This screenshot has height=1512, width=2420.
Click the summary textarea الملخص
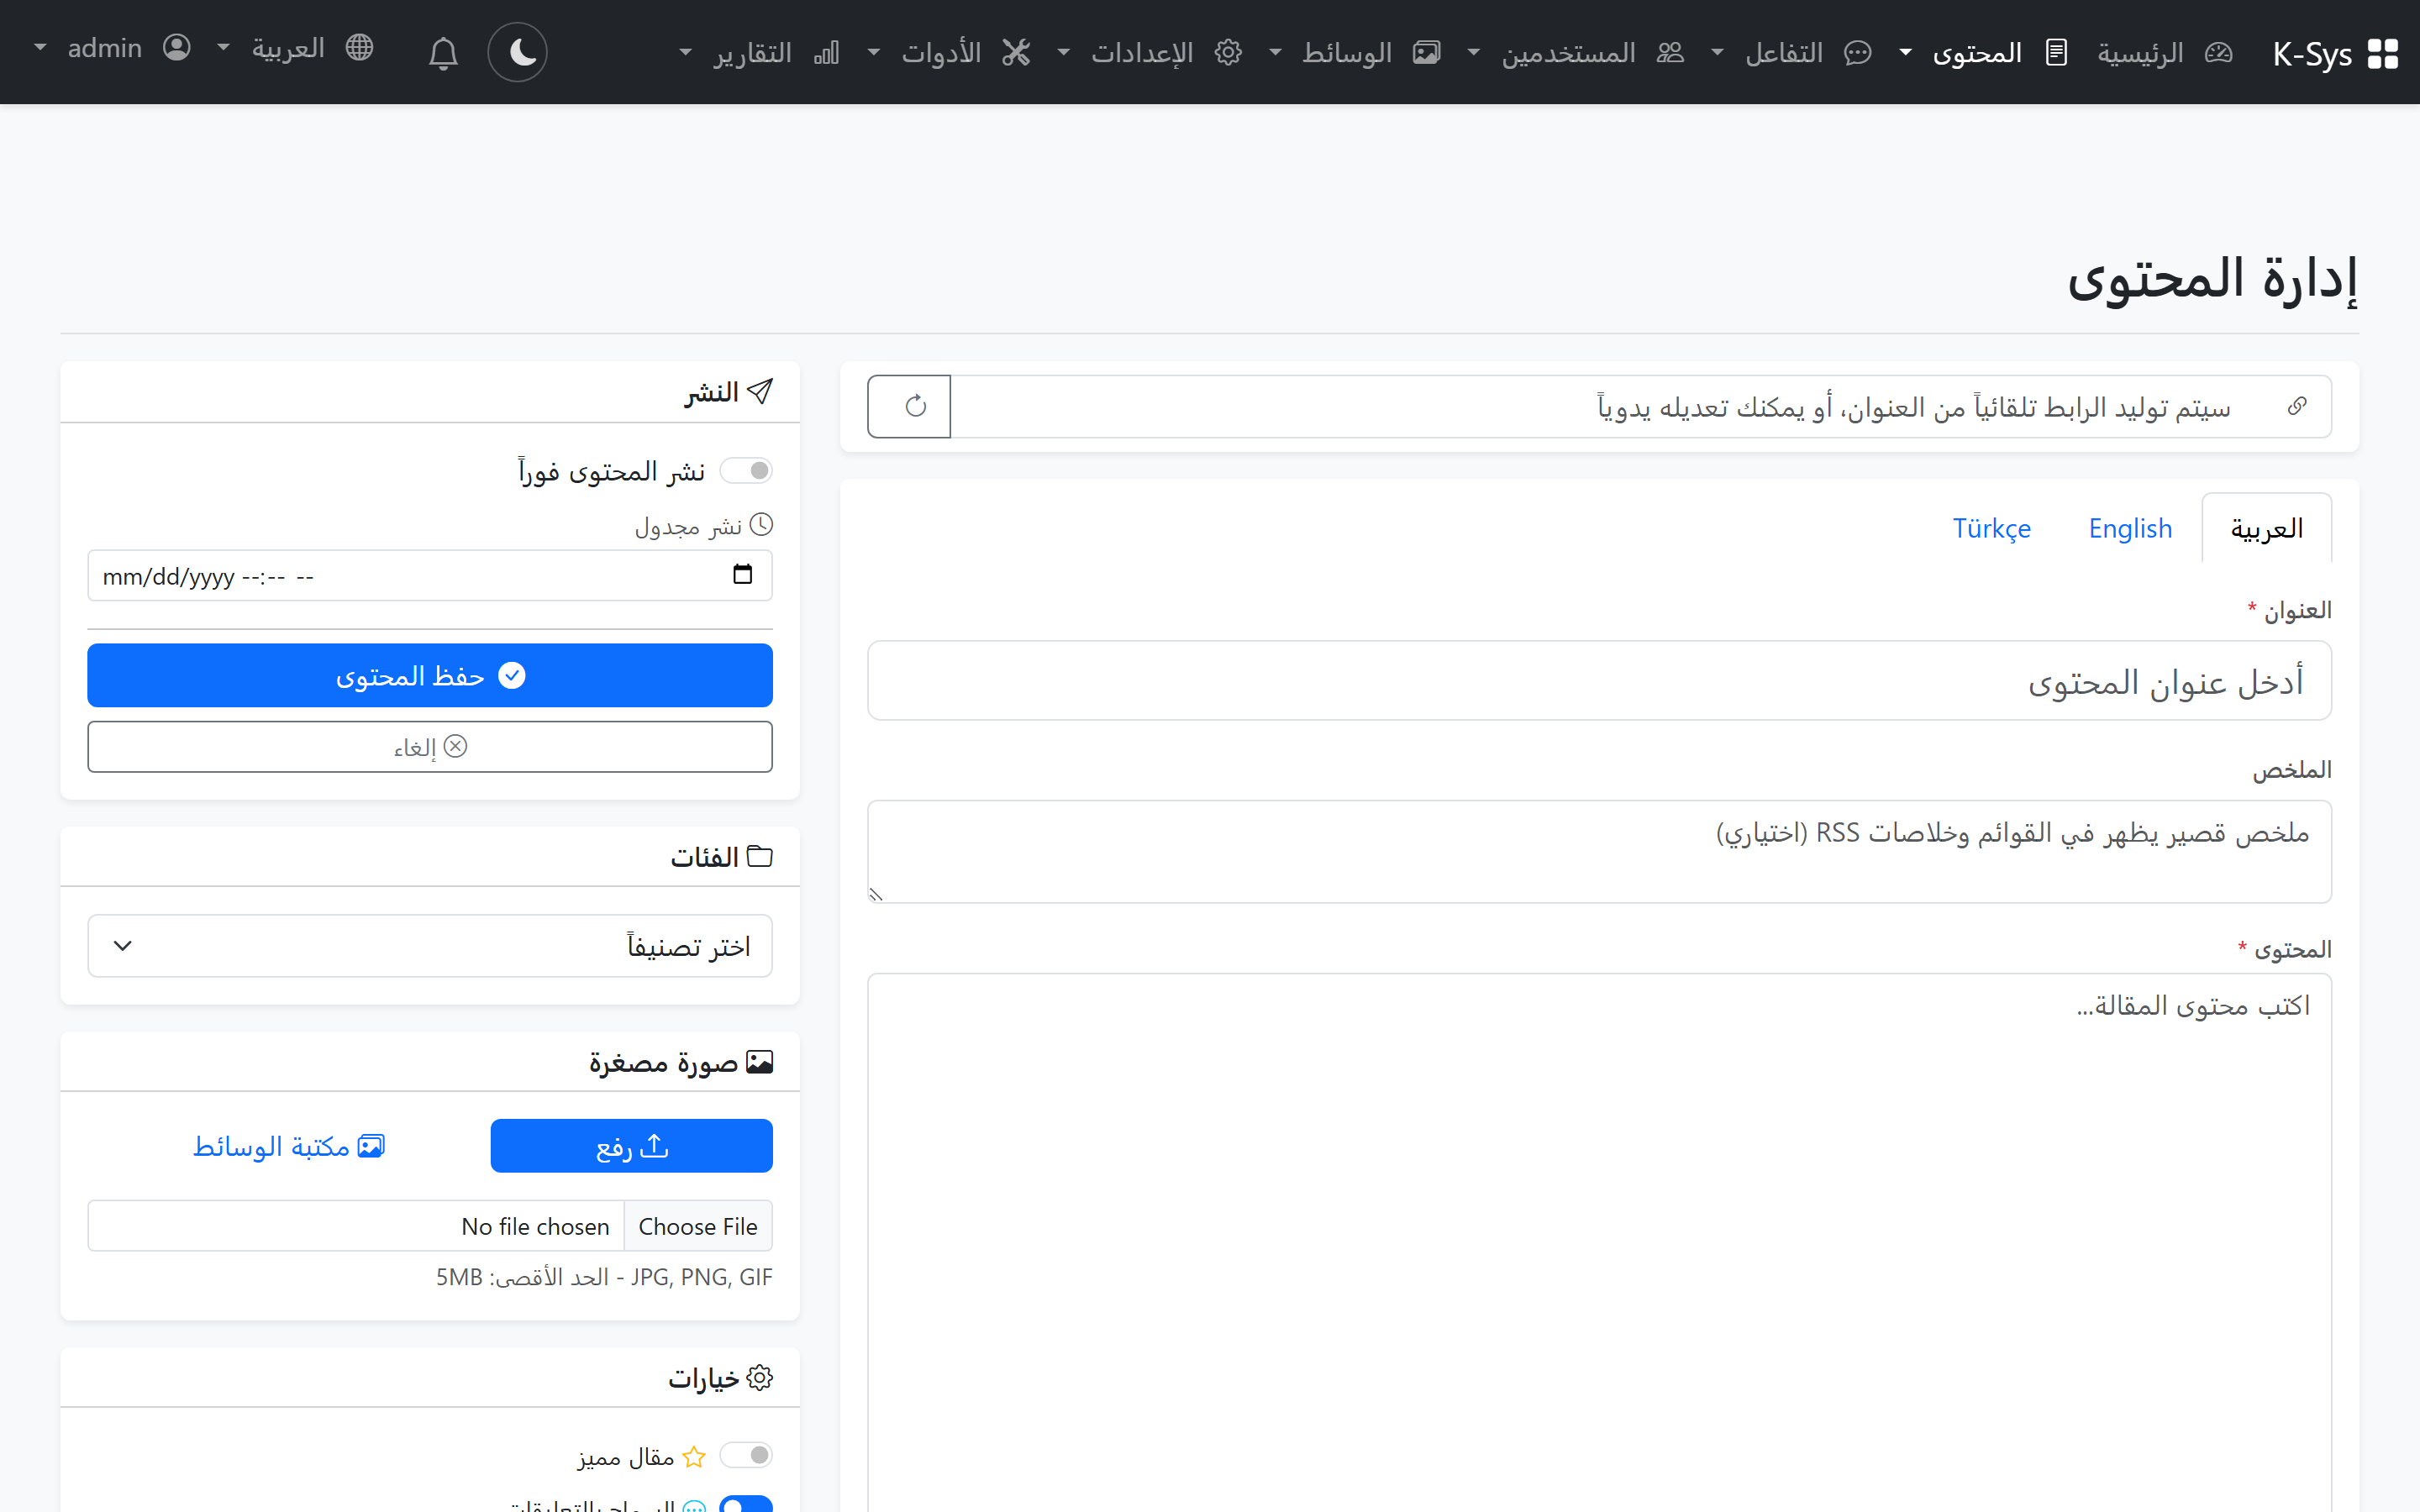coord(1600,851)
